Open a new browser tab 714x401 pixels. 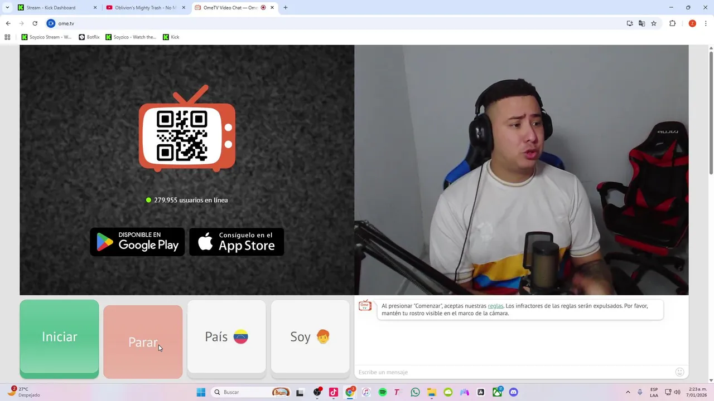pyautogui.click(x=286, y=8)
